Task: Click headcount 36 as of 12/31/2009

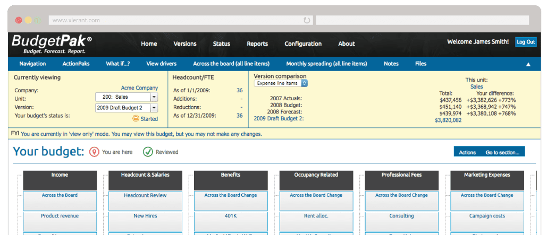Action: click(239, 115)
